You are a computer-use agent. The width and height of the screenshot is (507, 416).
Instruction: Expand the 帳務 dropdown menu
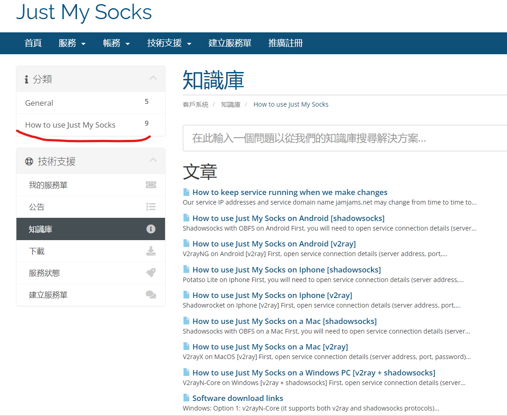point(116,43)
